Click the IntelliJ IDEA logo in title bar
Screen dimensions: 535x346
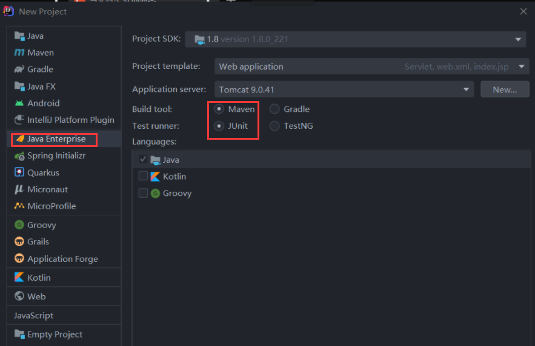pyautogui.click(x=8, y=11)
